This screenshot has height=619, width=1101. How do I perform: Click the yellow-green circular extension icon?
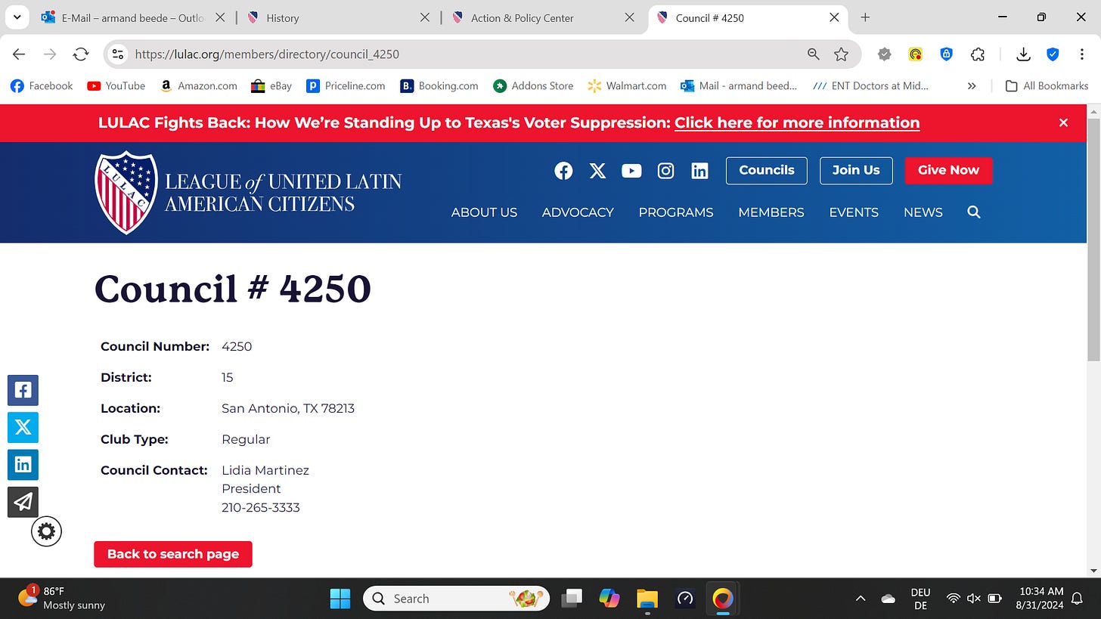[915, 54]
